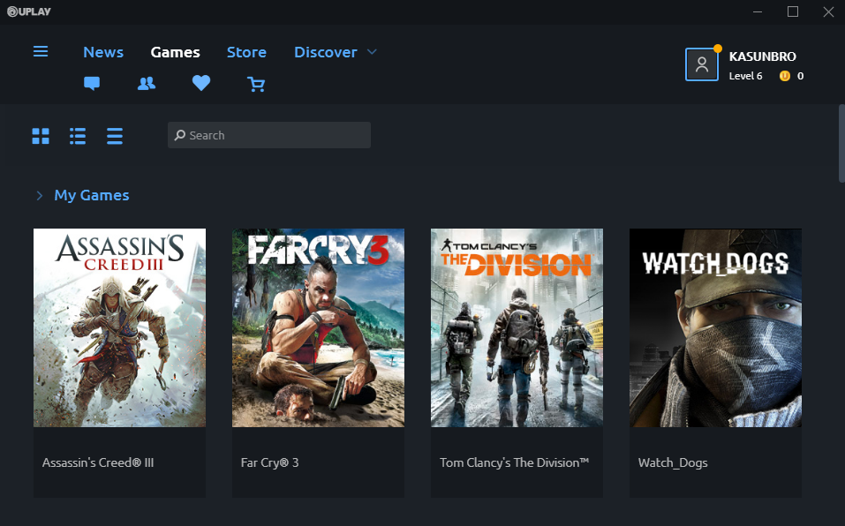This screenshot has width=845, height=526.
Task: Click the Uplay logo in title bar
Action: click(x=28, y=11)
